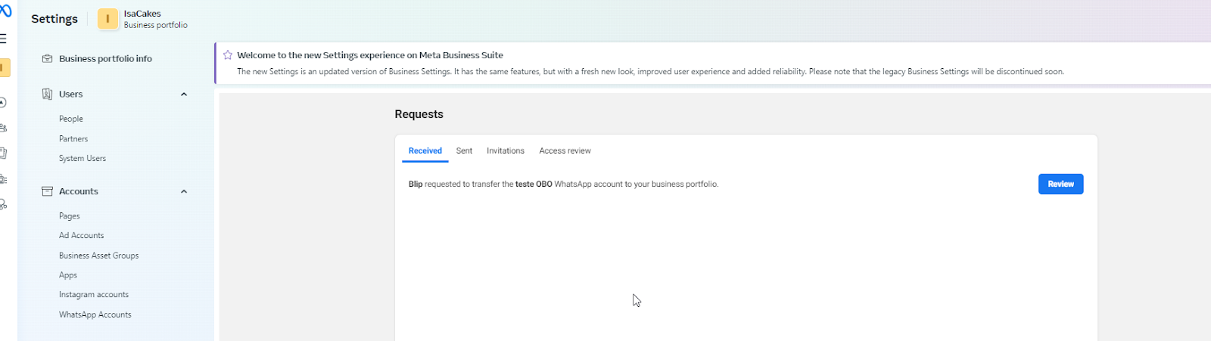Image resolution: width=1211 pixels, height=341 pixels.
Task: Open Business Asset Groups
Action: (x=99, y=256)
